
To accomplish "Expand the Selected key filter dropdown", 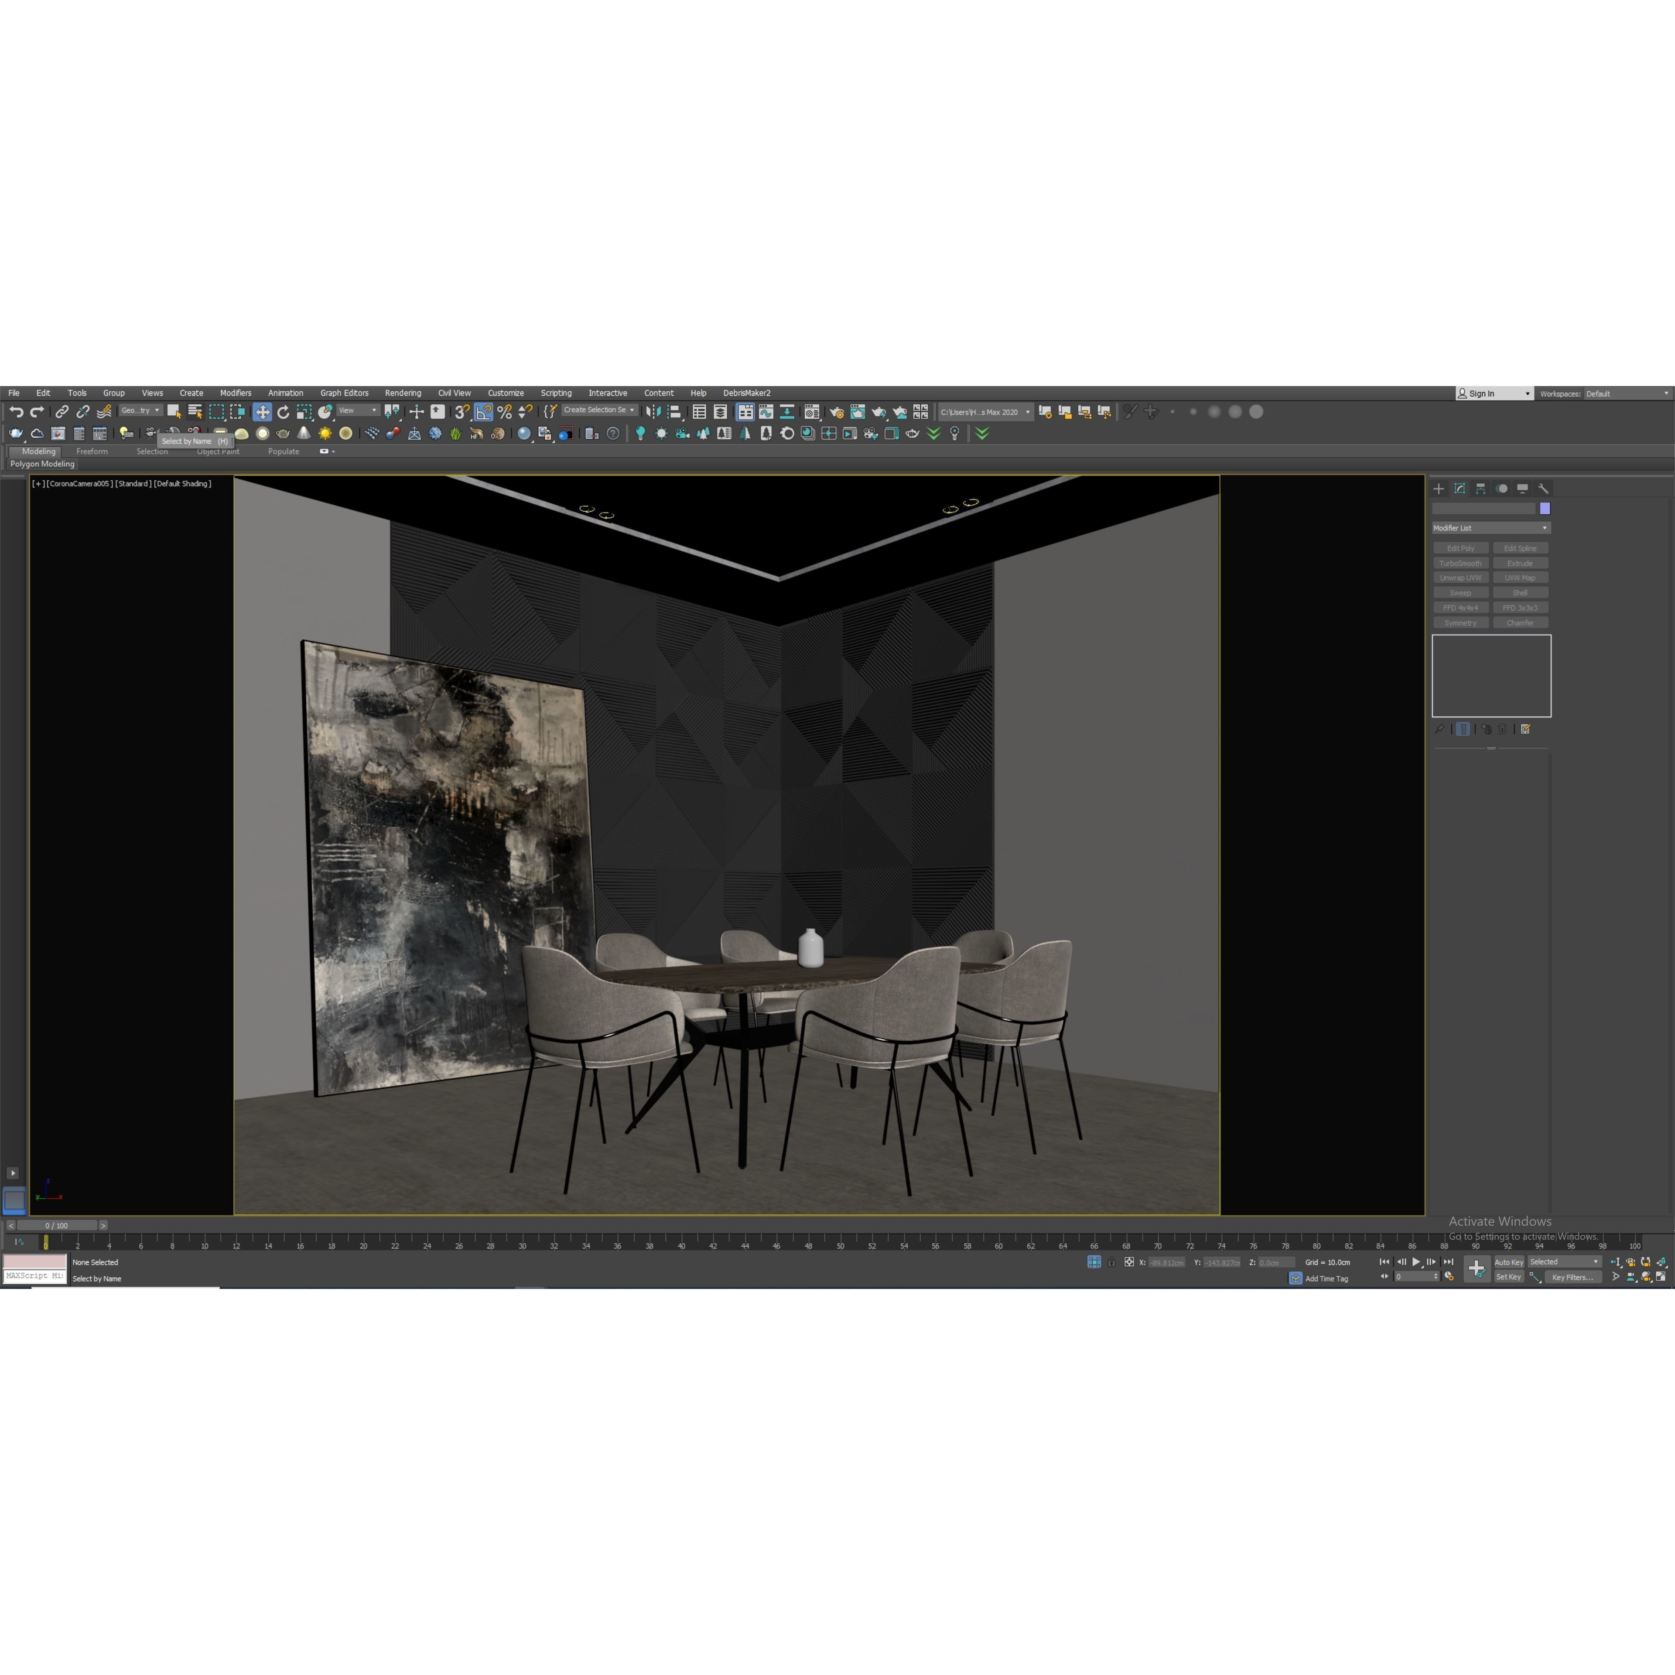I will 1595,1262.
